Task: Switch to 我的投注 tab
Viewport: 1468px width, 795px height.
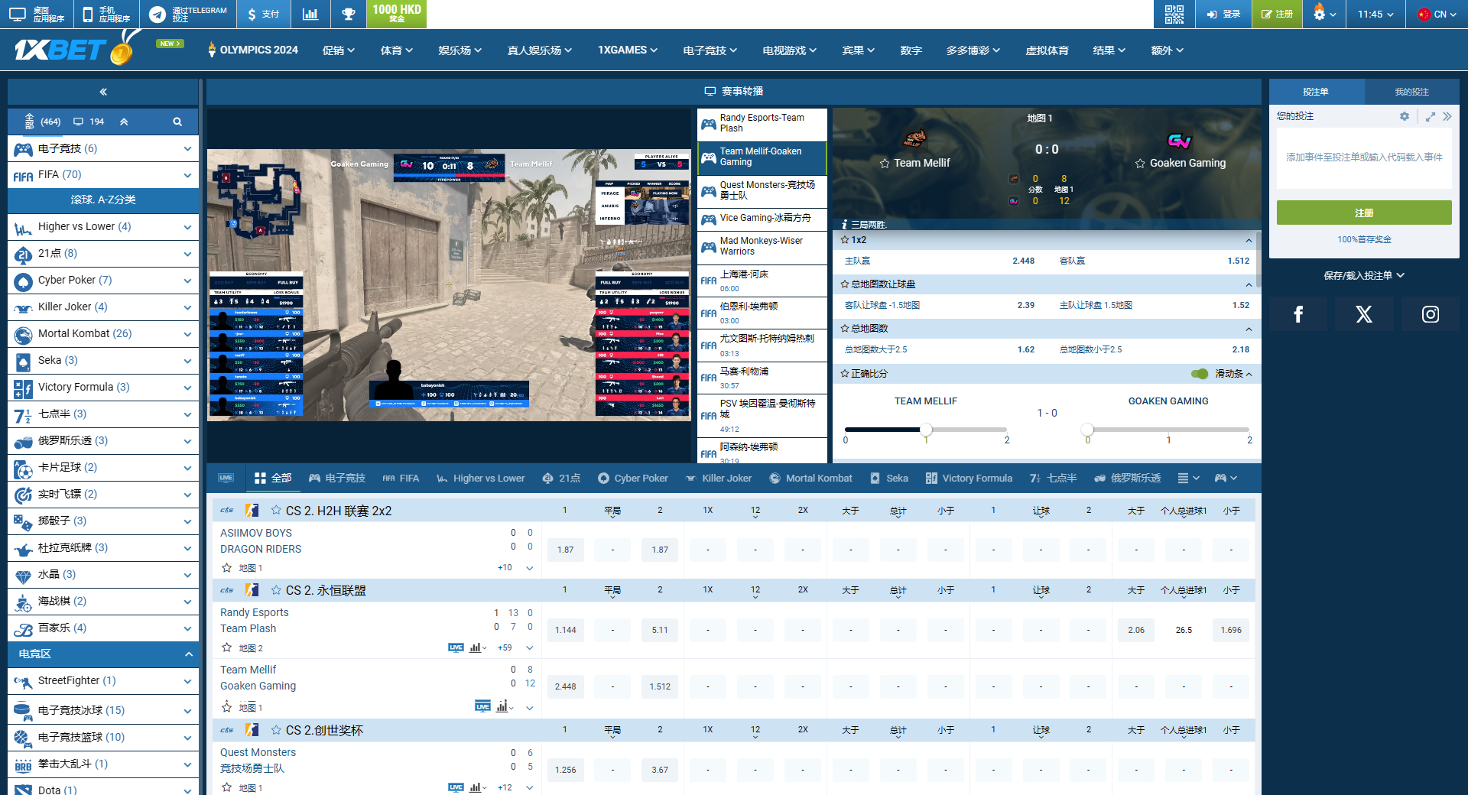Action: (1411, 92)
